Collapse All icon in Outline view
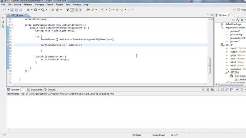The height and width of the screenshot is (138, 246). pyautogui.click(x=233, y=20)
